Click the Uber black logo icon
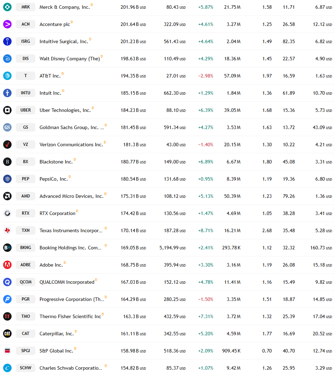 [7, 110]
